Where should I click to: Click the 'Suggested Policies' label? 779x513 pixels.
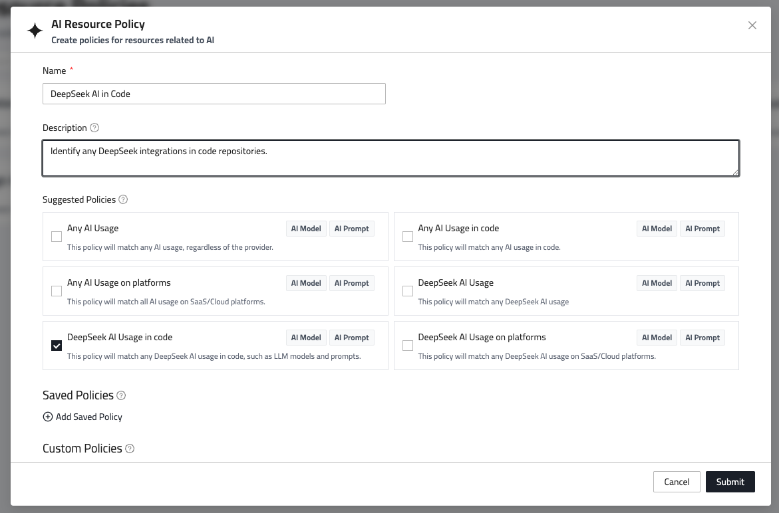click(x=79, y=199)
